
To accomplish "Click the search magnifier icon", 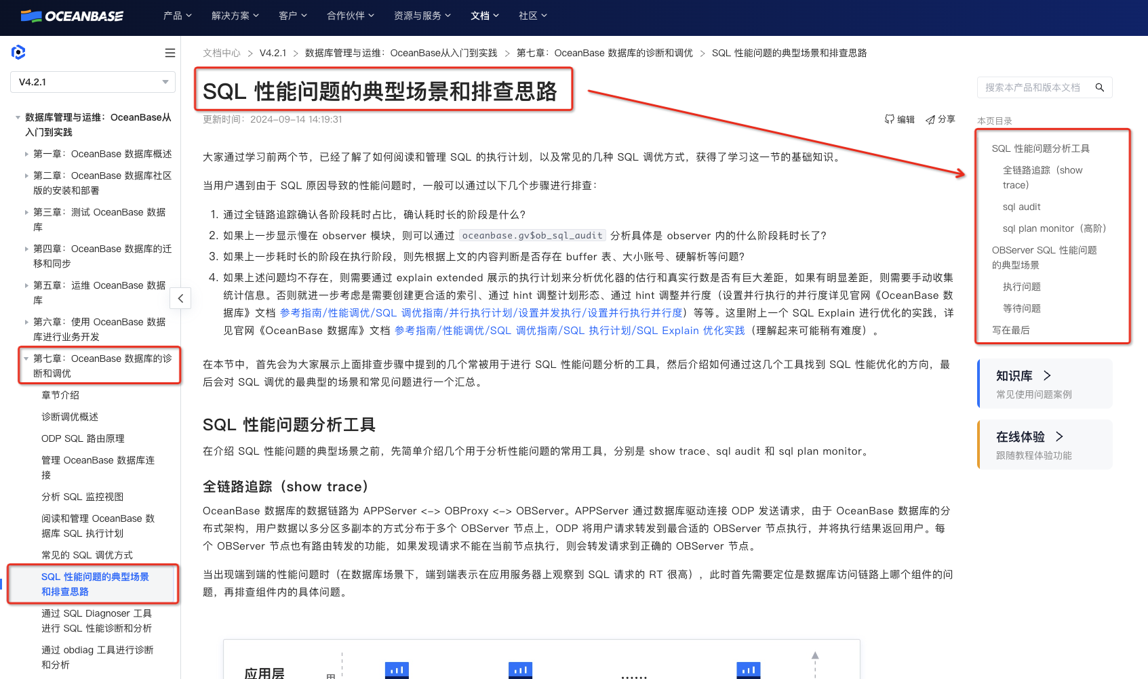I will tap(1099, 87).
